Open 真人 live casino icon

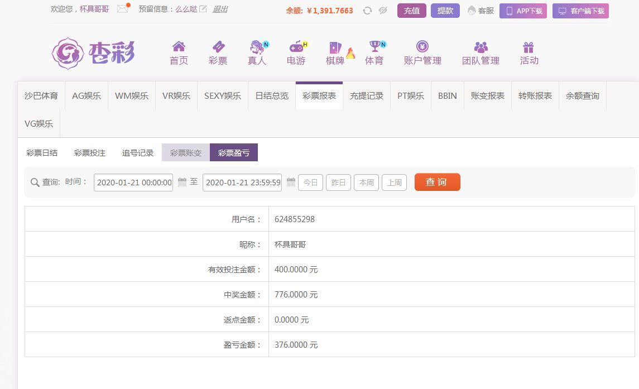coord(257,47)
